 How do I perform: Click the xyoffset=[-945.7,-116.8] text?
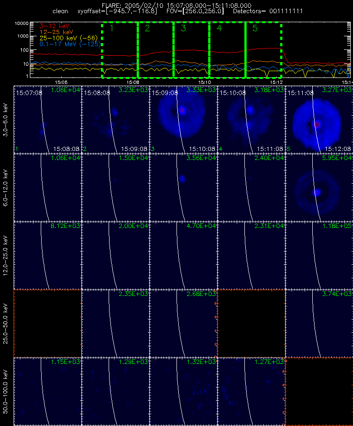click(117, 11)
